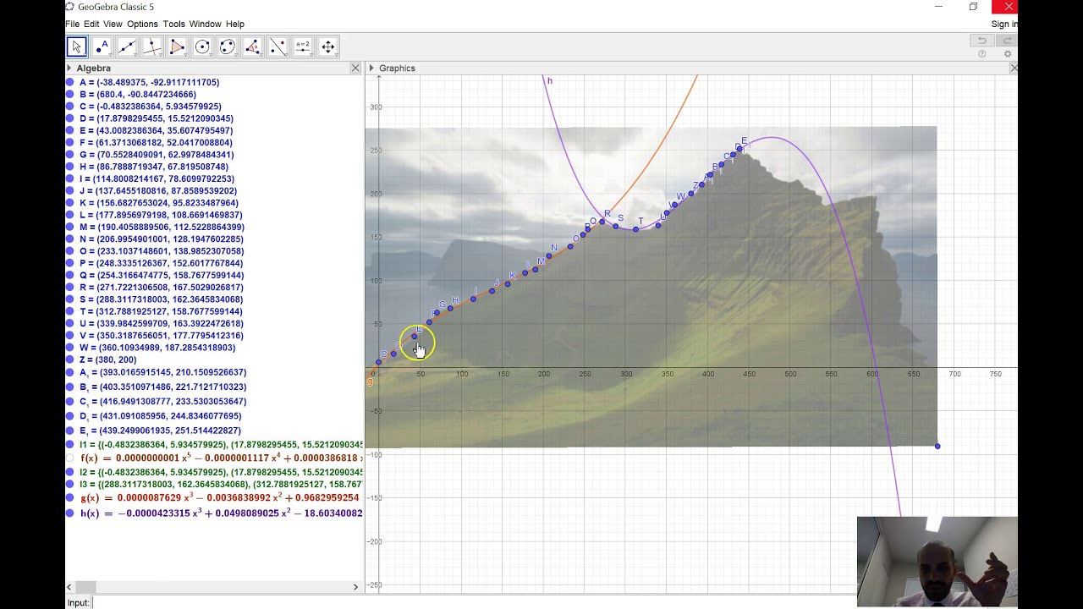Image resolution: width=1083 pixels, height=609 pixels.
Task: Open the Help question mark icon
Action: tap(982, 54)
